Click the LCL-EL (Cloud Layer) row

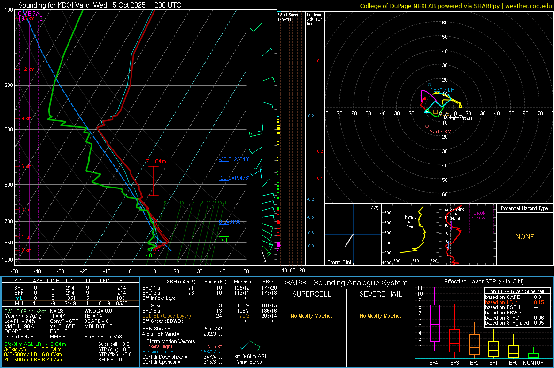pyautogui.click(x=209, y=316)
